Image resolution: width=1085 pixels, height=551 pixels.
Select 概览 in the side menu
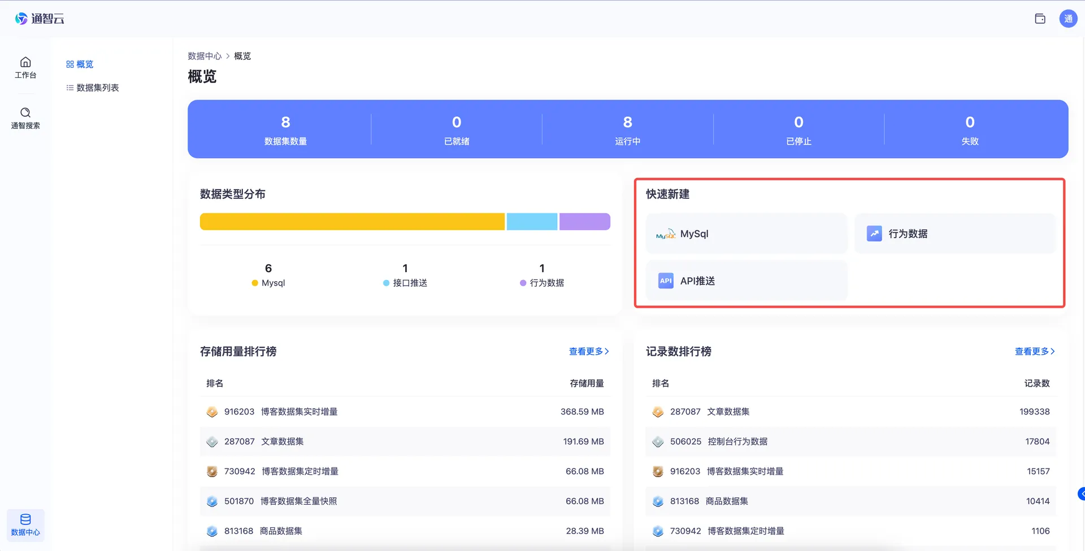click(85, 64)
